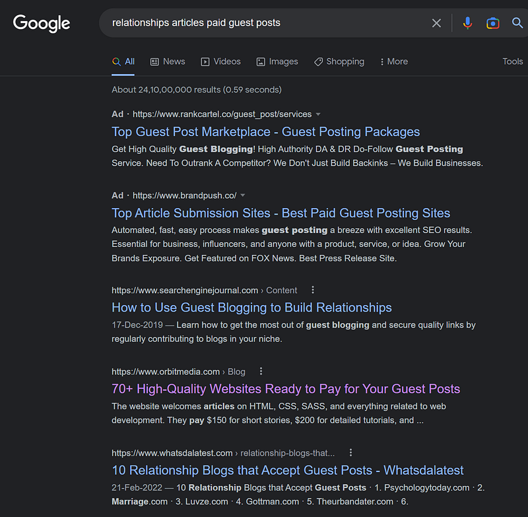Viewport: 528px width, 517px height.
Task: Open three-dot menu for whatsdalatest.com result
Action: (350, 452)
